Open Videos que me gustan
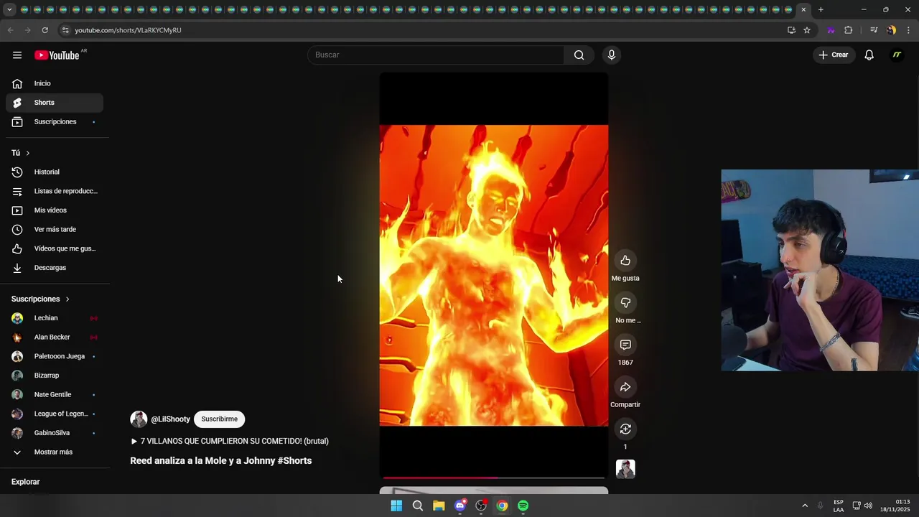The height and width of the screenshot is (517, 919). pos(55,248)
